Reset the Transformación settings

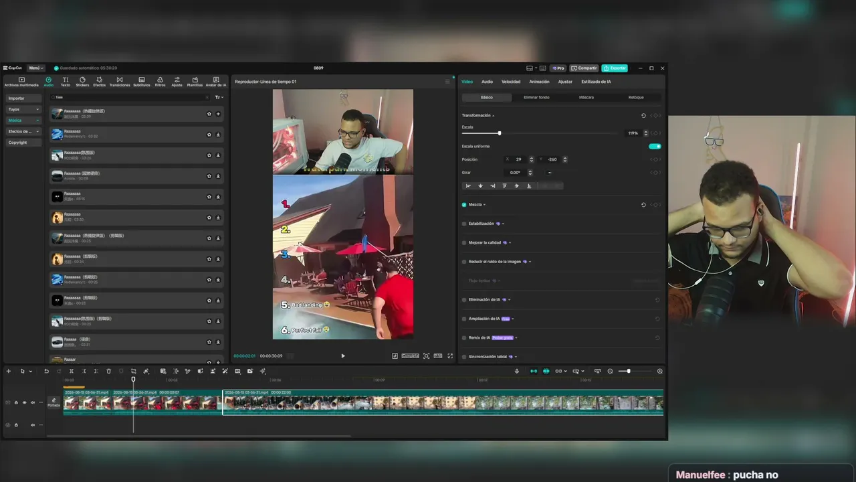coord(643,116)
